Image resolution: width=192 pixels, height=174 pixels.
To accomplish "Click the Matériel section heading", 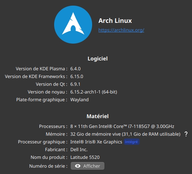I will tap(98, 116).
